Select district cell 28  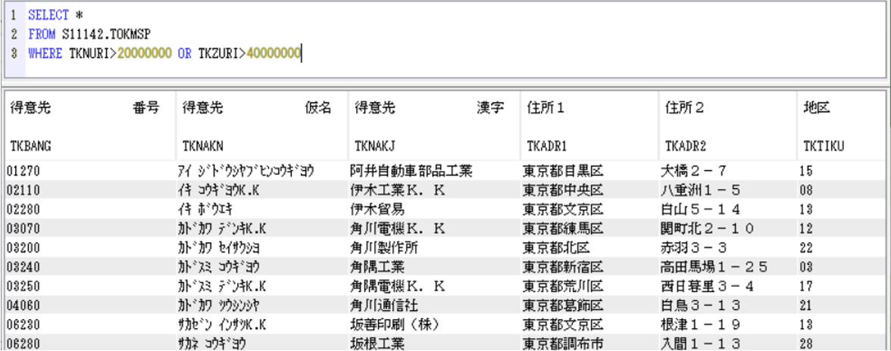(x=806, y=343)
